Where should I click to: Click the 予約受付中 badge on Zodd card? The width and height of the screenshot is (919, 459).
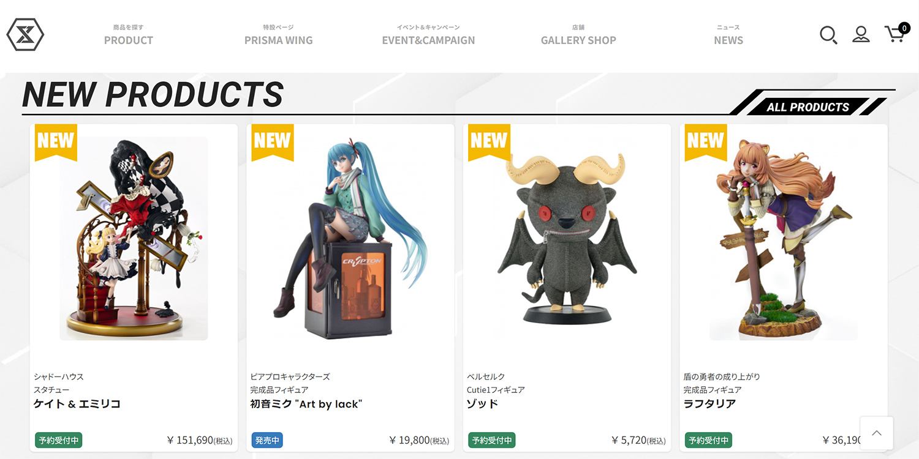coord(491,440)
